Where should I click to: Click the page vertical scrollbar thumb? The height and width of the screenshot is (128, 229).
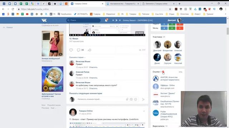click(x=228, y=31)
